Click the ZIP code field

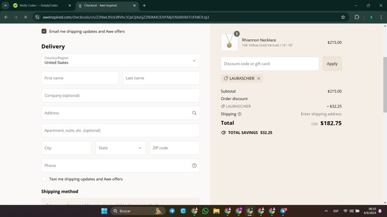(x=175, y=148)
